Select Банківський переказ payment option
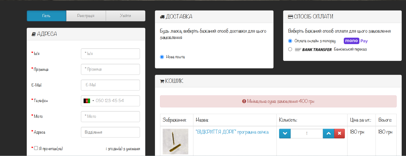The width and height of the screenshot is (406, 156). coord(290,49)
